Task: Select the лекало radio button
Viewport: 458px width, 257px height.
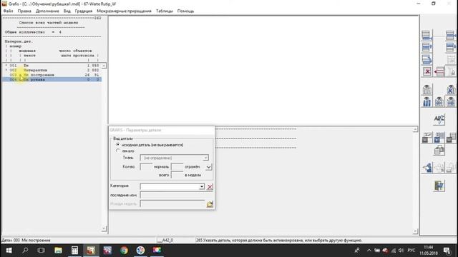Action: [117, 151]
